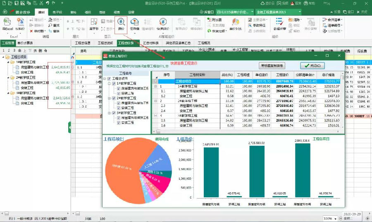Collapse the 1#教学楼工程 node in left tree
This screenshot has width=372, height=222.
tap(8, 62)
